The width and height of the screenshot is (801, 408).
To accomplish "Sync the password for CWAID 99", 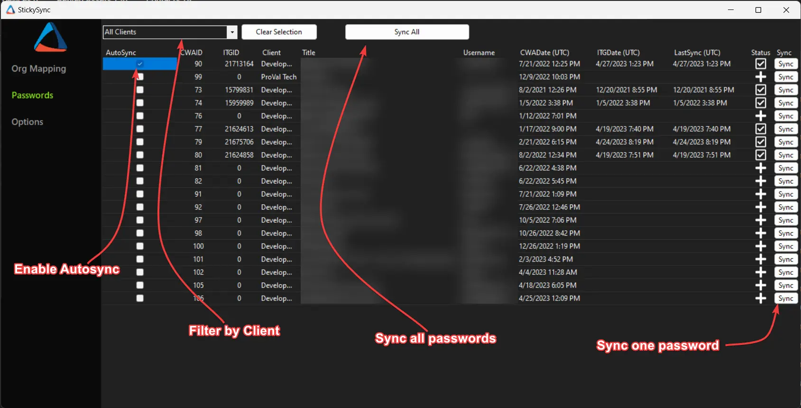I will click(x=786, y=77).
